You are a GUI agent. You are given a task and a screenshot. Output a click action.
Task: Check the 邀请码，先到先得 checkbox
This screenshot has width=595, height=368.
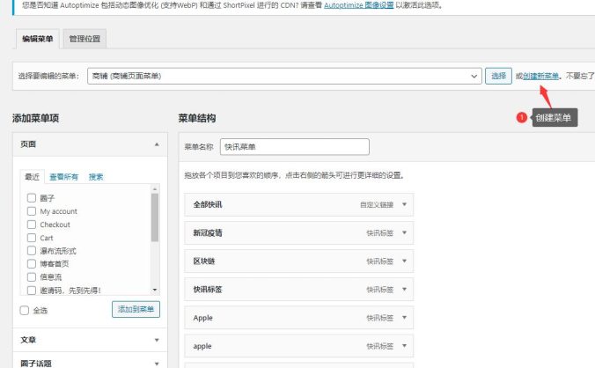click(32, 291)
